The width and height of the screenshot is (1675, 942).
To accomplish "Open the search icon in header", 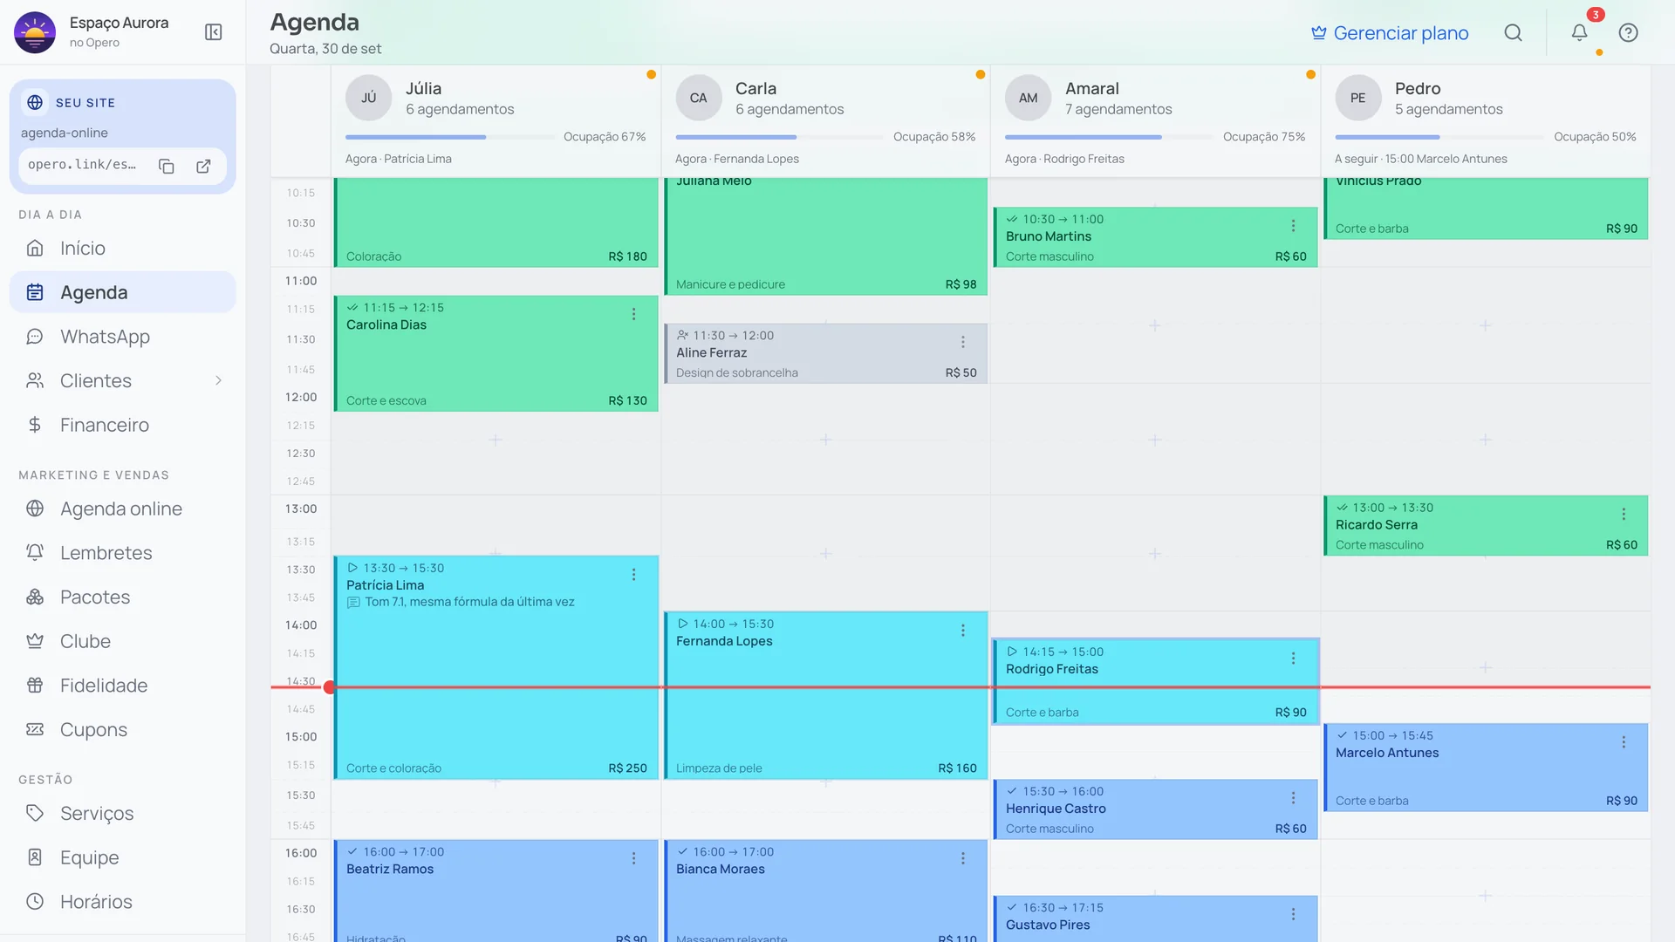I will (x=1514, y=33).
